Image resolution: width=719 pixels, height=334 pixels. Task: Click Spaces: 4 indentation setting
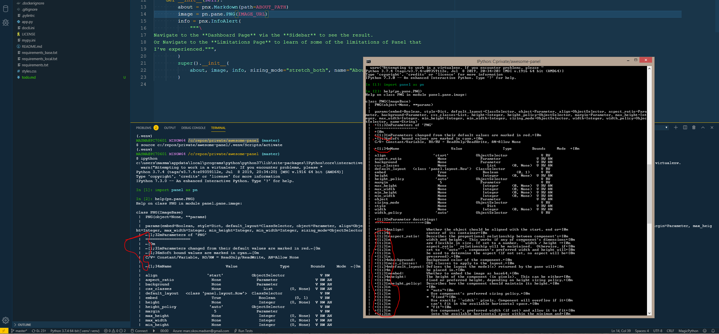642,331
